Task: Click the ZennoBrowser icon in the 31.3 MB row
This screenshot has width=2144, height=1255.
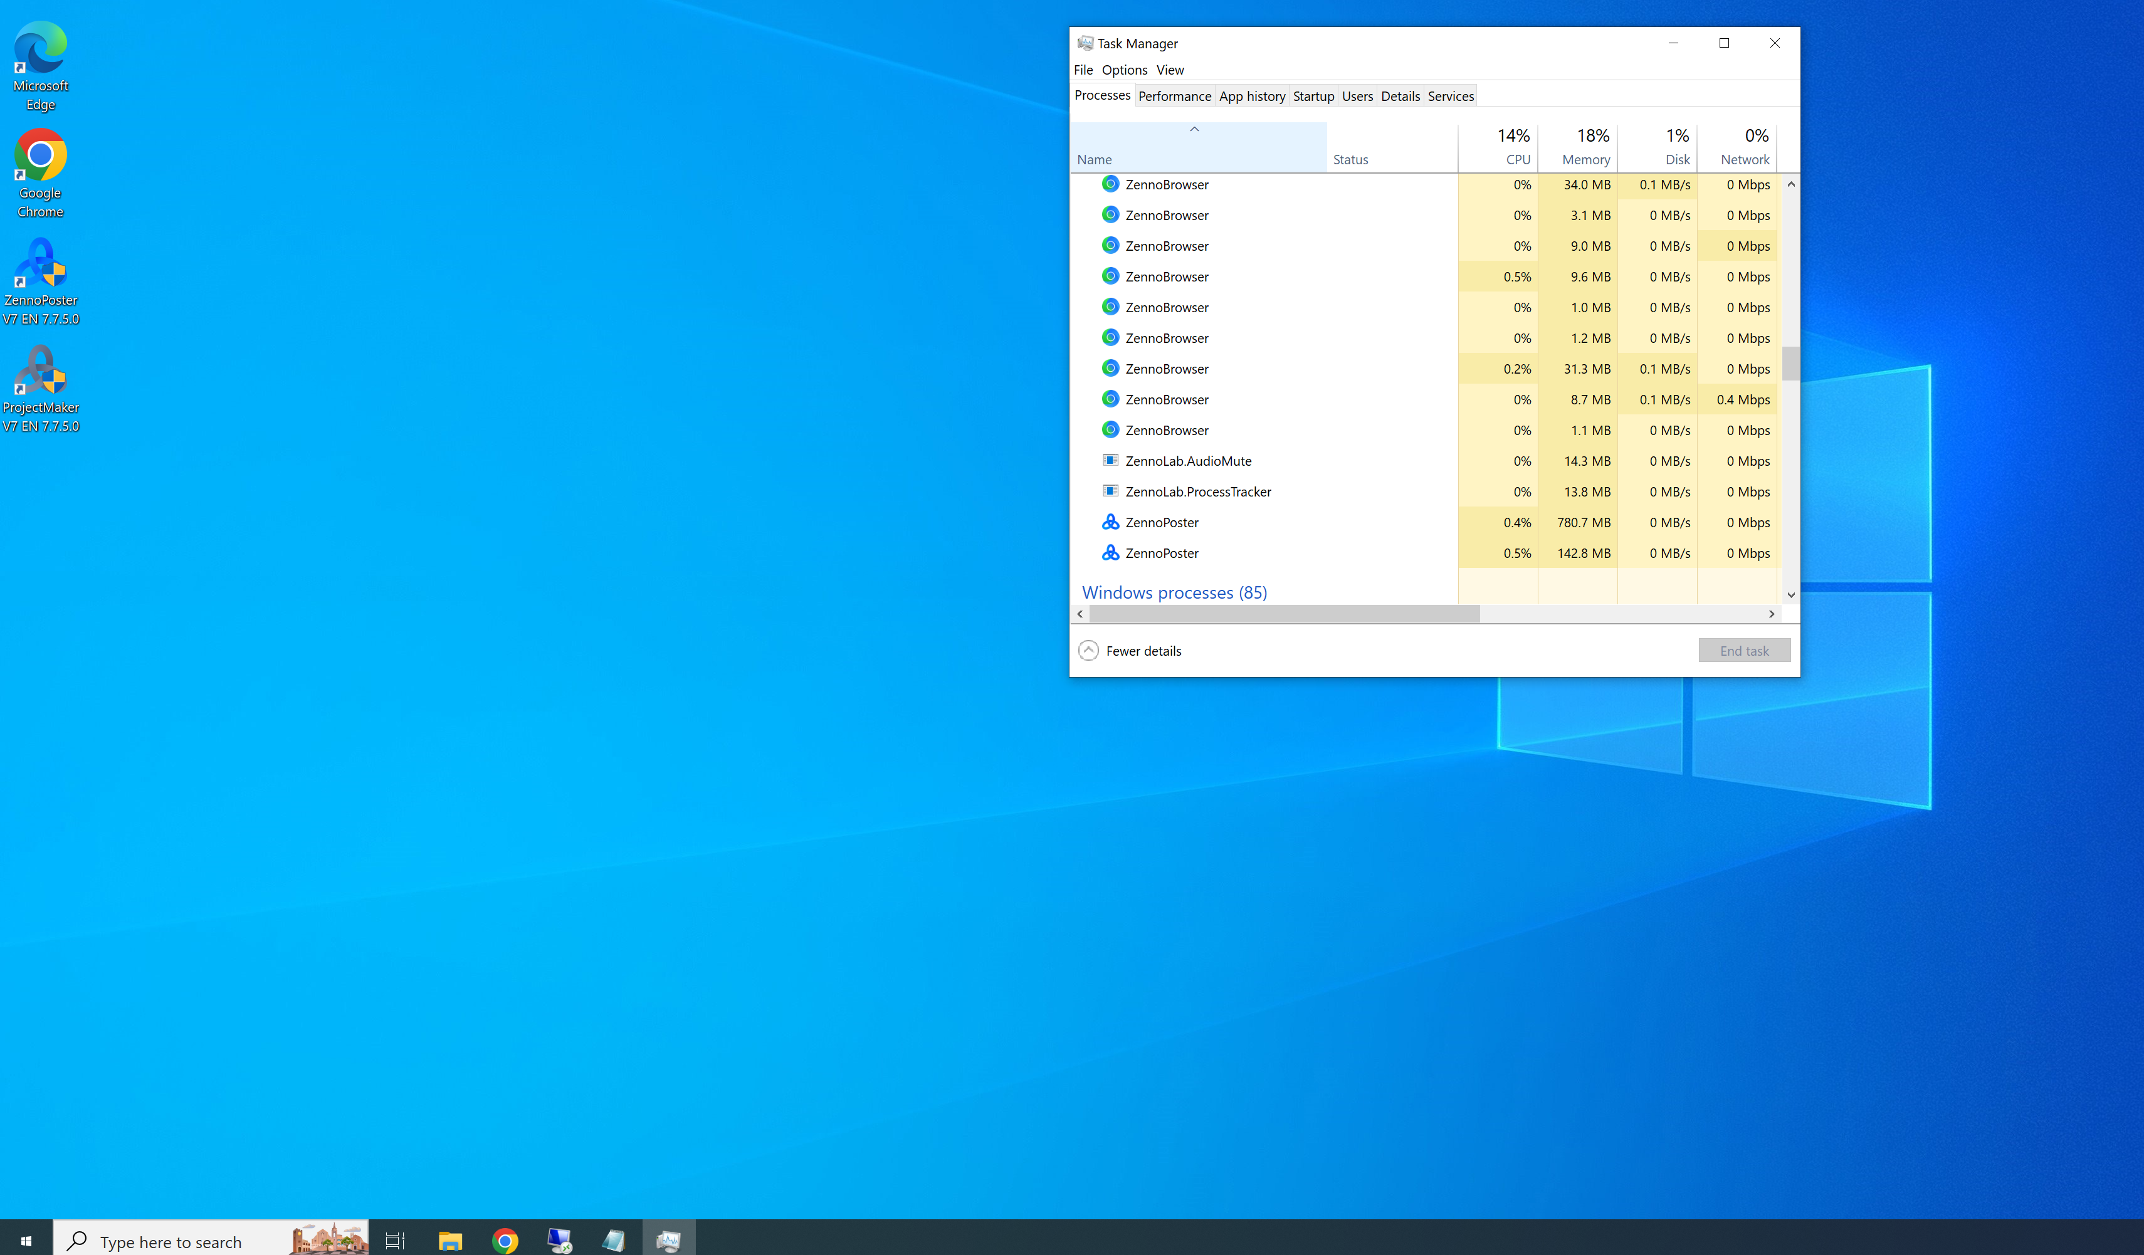Action: pyautogui.click(x=1110, y=367)
